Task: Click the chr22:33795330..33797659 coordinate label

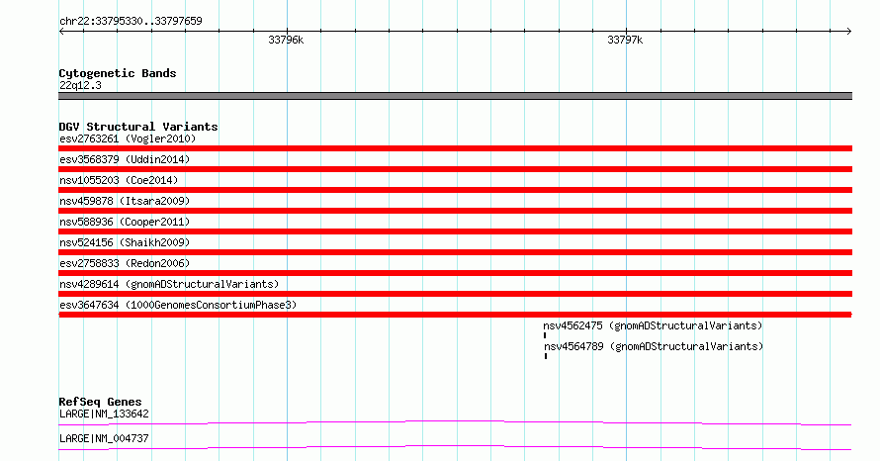Action: point(131,22)
